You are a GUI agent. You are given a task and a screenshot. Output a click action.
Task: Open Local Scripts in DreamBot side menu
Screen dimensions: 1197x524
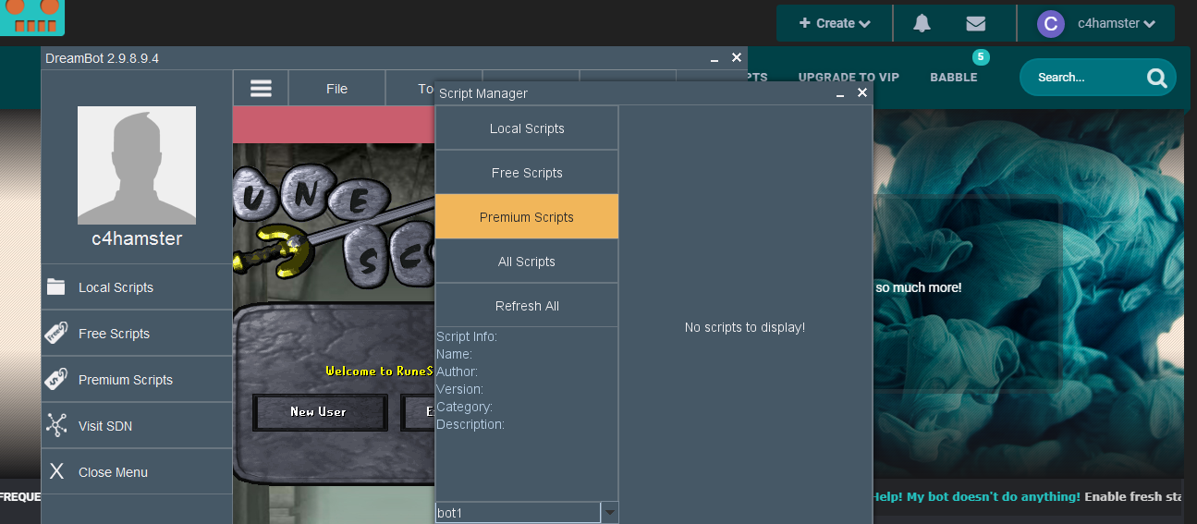[x=137, y=286]
